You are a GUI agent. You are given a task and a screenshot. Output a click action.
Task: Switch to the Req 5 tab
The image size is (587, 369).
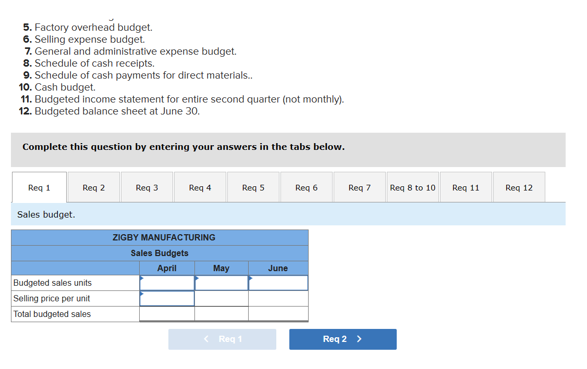[253, 187]
